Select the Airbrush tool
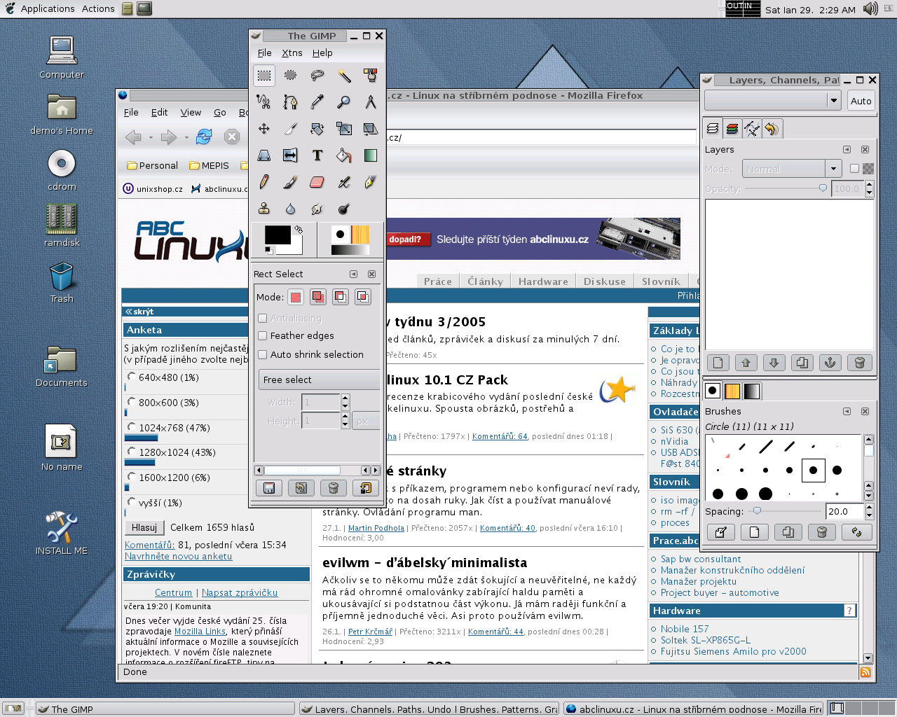897x717 pixels. [344, 182]
